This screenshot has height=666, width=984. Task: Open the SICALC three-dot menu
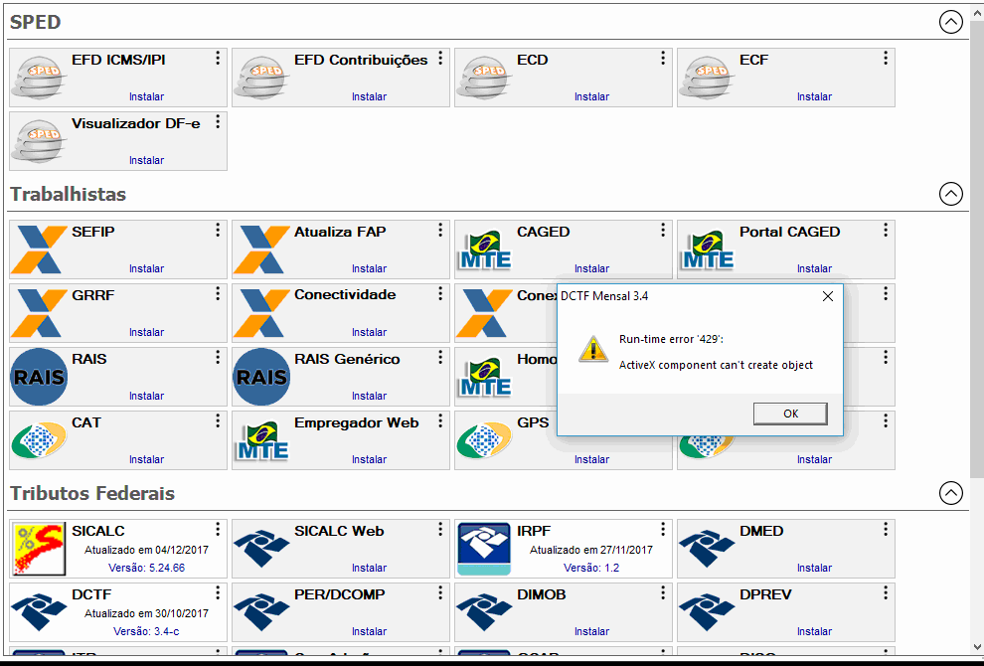coord(218,529)
